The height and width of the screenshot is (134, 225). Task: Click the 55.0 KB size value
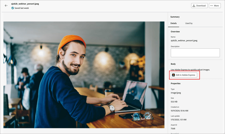click(x=174, y=102)
